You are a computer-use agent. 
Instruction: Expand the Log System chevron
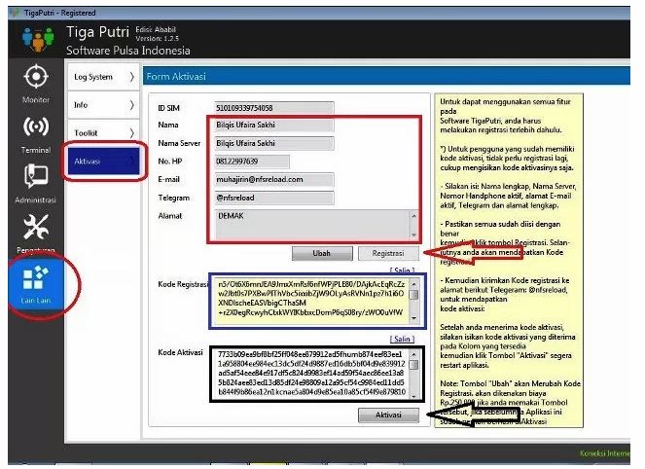tap(131, 77)
